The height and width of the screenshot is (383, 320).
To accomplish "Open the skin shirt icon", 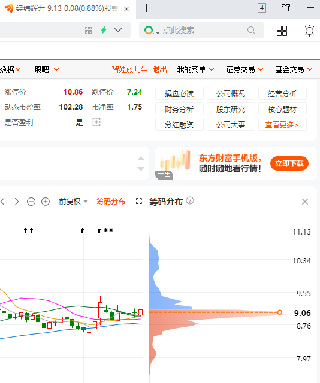I will coord(285,8).
